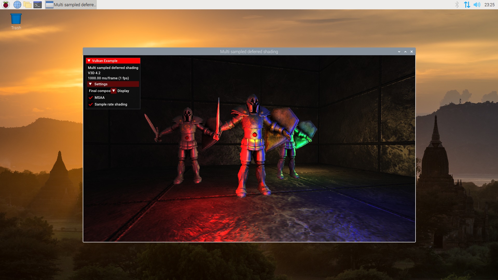Toggle the Final composition display checkbox
Viewport: 498px width, 280px height.
point(113,90)
